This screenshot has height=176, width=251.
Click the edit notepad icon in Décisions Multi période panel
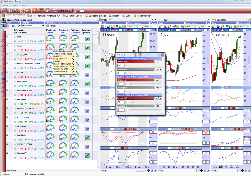pyautogui.click(x=8, y=26)
